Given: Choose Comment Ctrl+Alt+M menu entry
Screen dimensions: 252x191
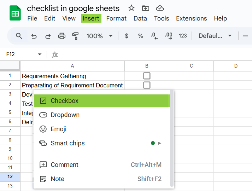Looking at the screenshot, I should (102, 165).
